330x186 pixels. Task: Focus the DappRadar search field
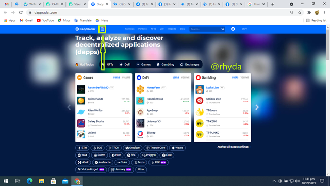point(205,29)
